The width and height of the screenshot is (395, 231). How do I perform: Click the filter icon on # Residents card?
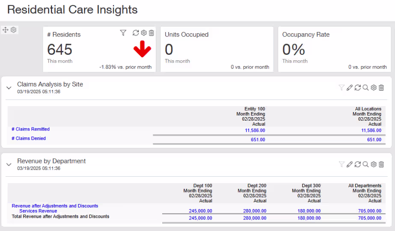(123, 33)
